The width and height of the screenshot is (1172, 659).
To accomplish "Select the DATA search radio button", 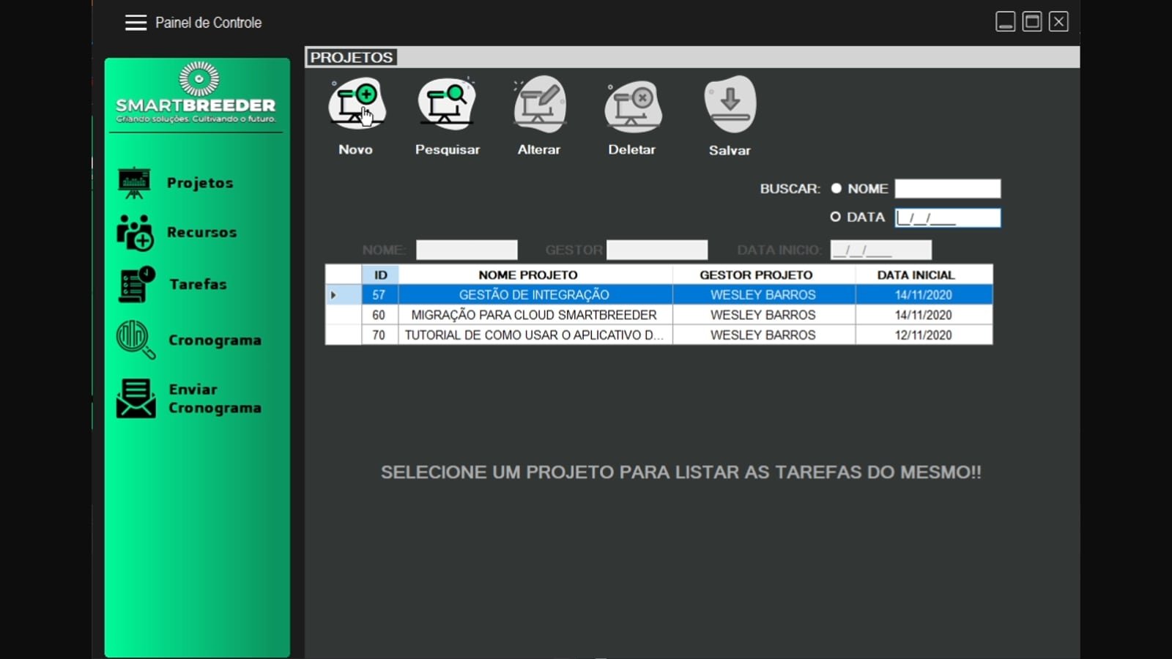I will [835, 217].
